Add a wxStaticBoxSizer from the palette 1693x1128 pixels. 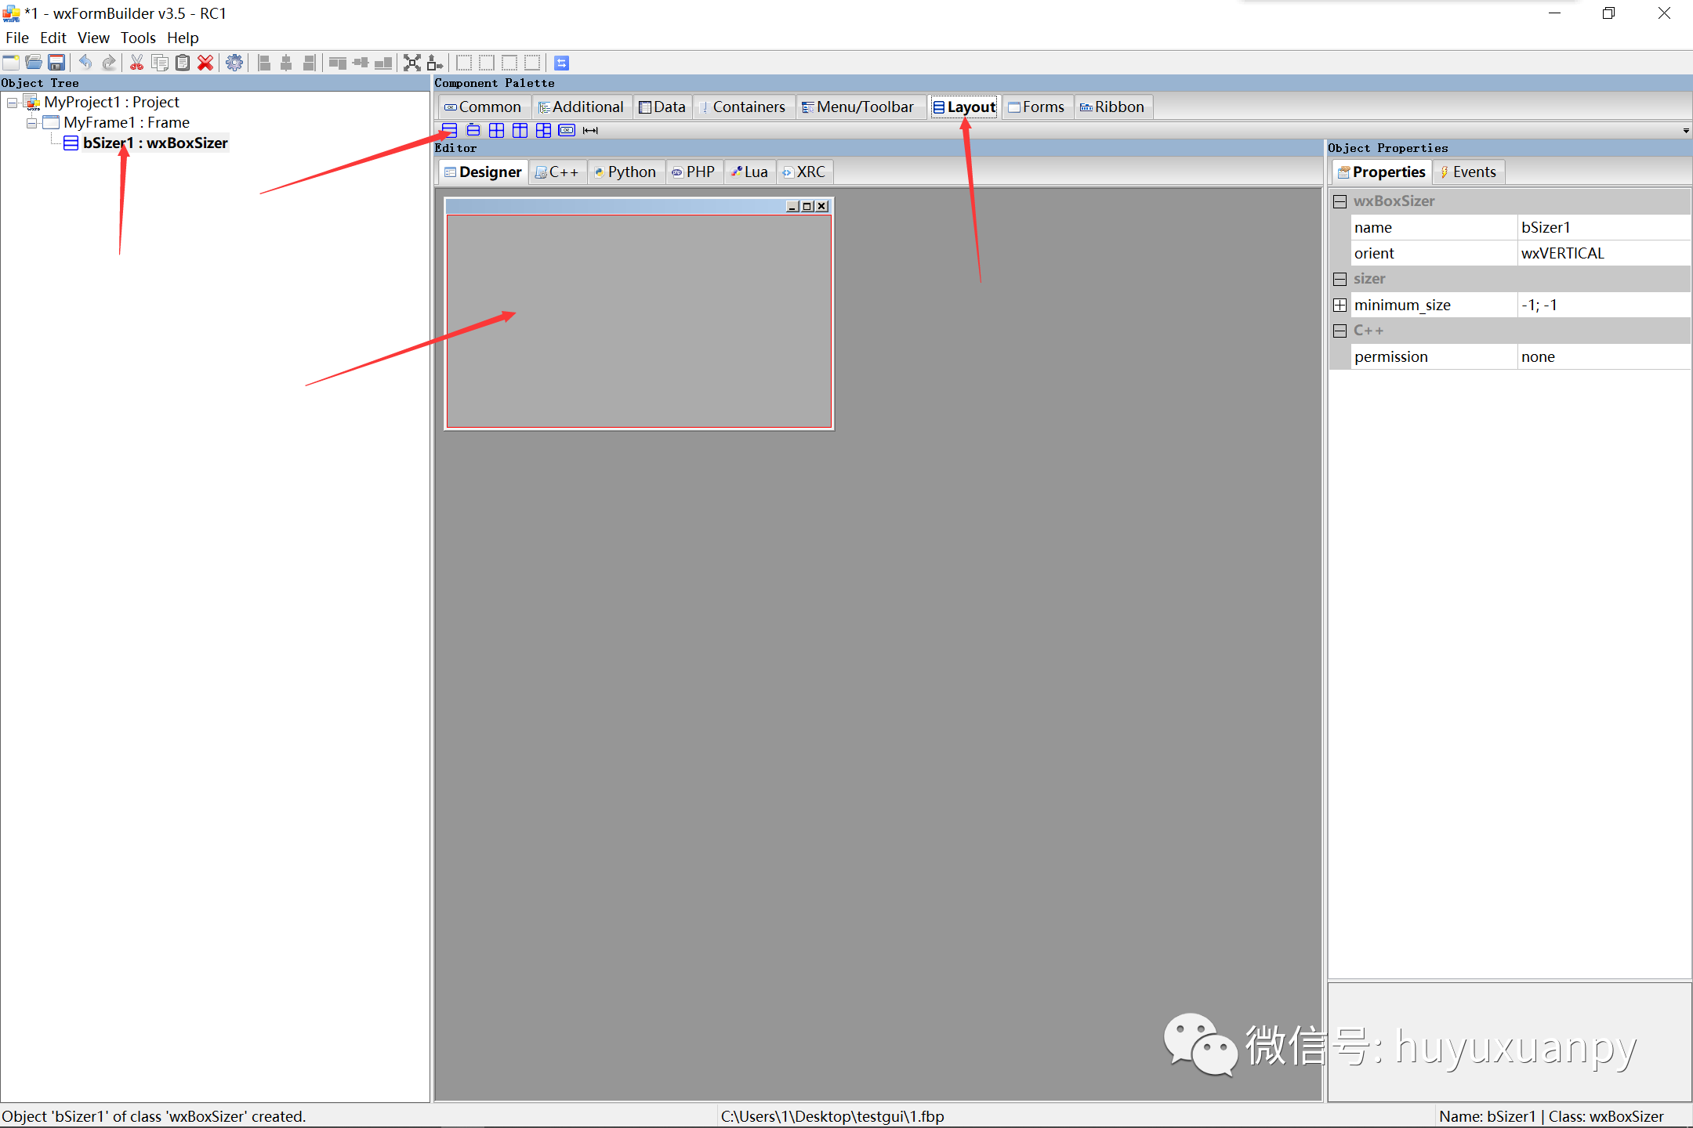pyautogui.click(x=473, y=130)
